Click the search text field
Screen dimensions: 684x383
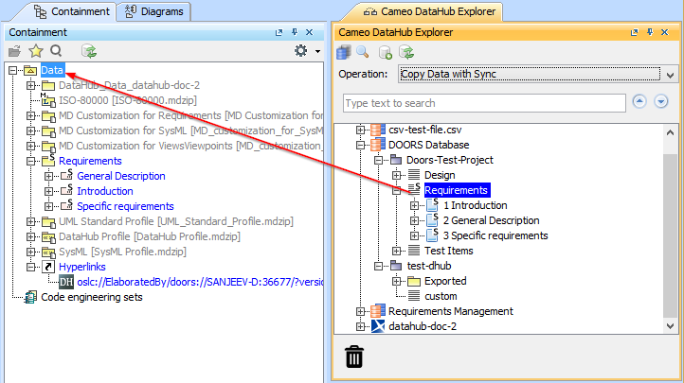484,103
